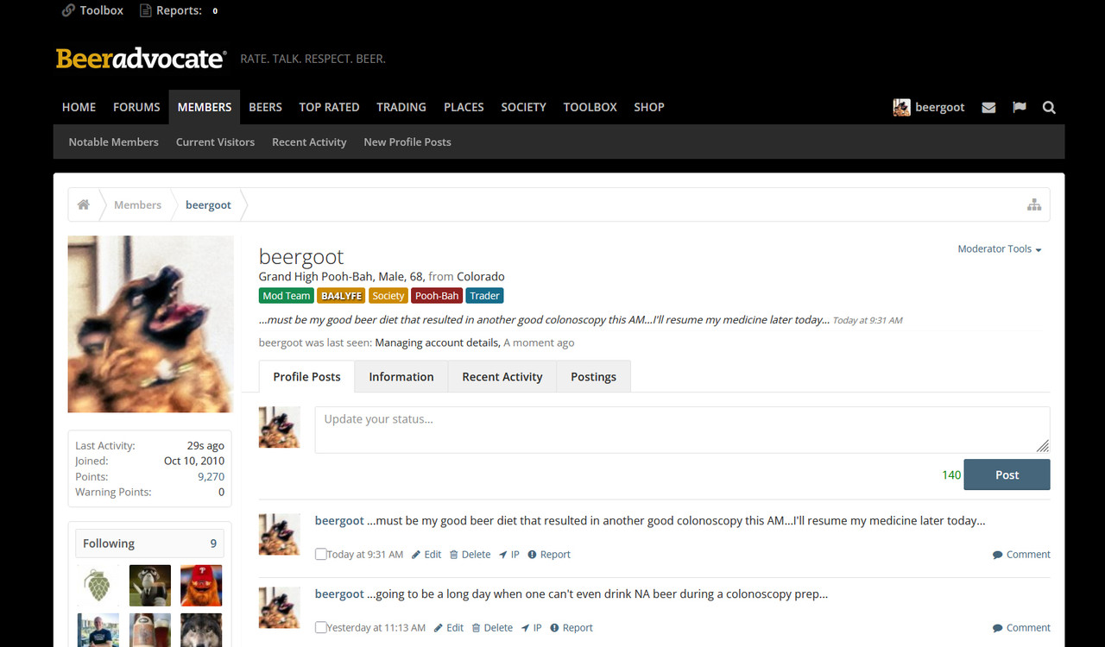This screenshot has width=1105, height=647.
Task: Open the SOCIETY nav item
Action: click(523, 107)
